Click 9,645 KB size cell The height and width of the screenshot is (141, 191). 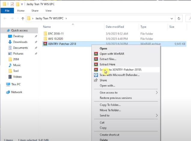tap(180, 44)
